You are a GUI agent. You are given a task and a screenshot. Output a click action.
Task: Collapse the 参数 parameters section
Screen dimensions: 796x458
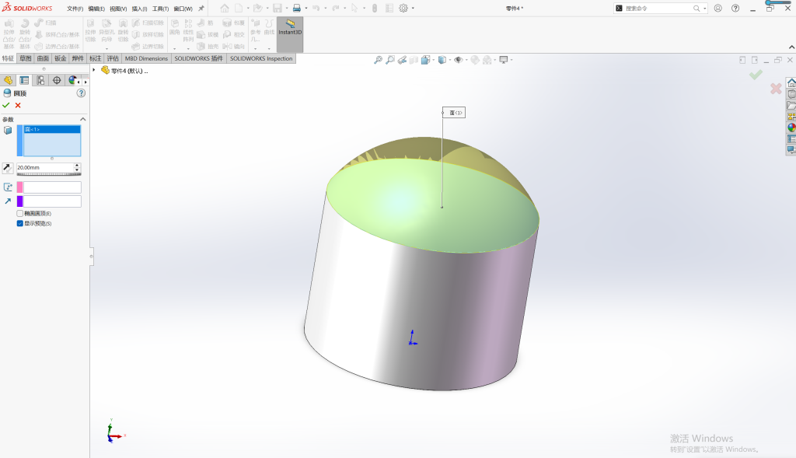82,119
